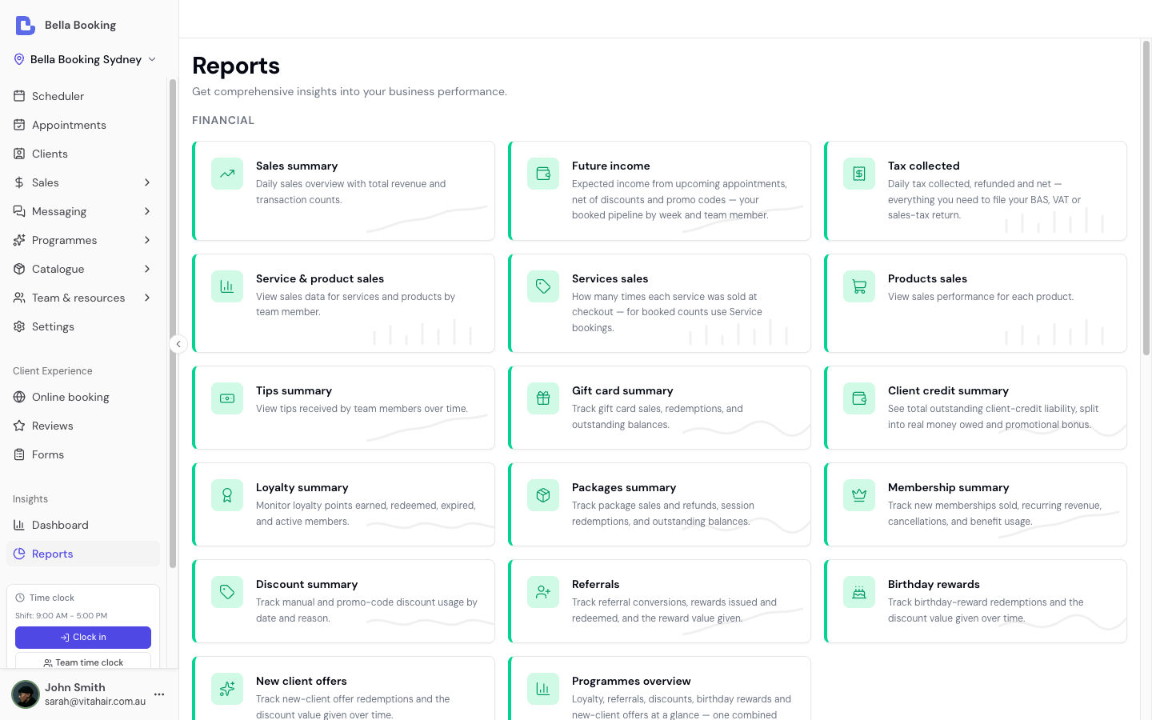Expand the Catalogue submenu chevron
Screen dimensions: 1152x720
[x=147, y=269]
